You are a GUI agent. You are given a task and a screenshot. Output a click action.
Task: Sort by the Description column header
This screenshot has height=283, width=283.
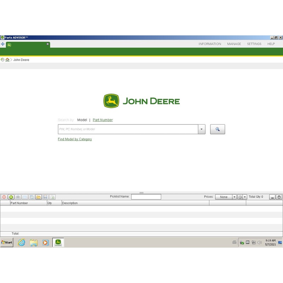135,203
